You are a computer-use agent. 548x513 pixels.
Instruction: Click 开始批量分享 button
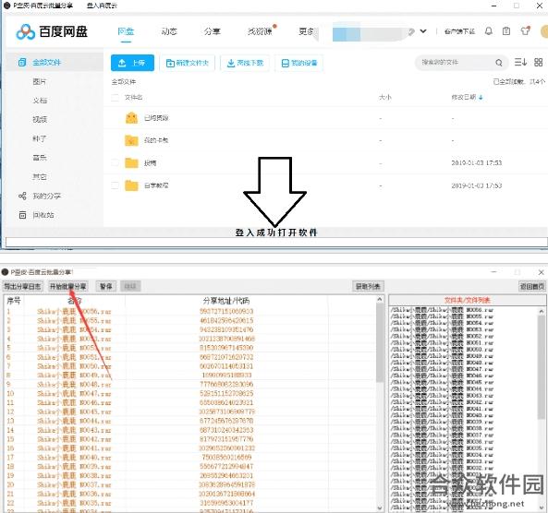pos(68,287)
